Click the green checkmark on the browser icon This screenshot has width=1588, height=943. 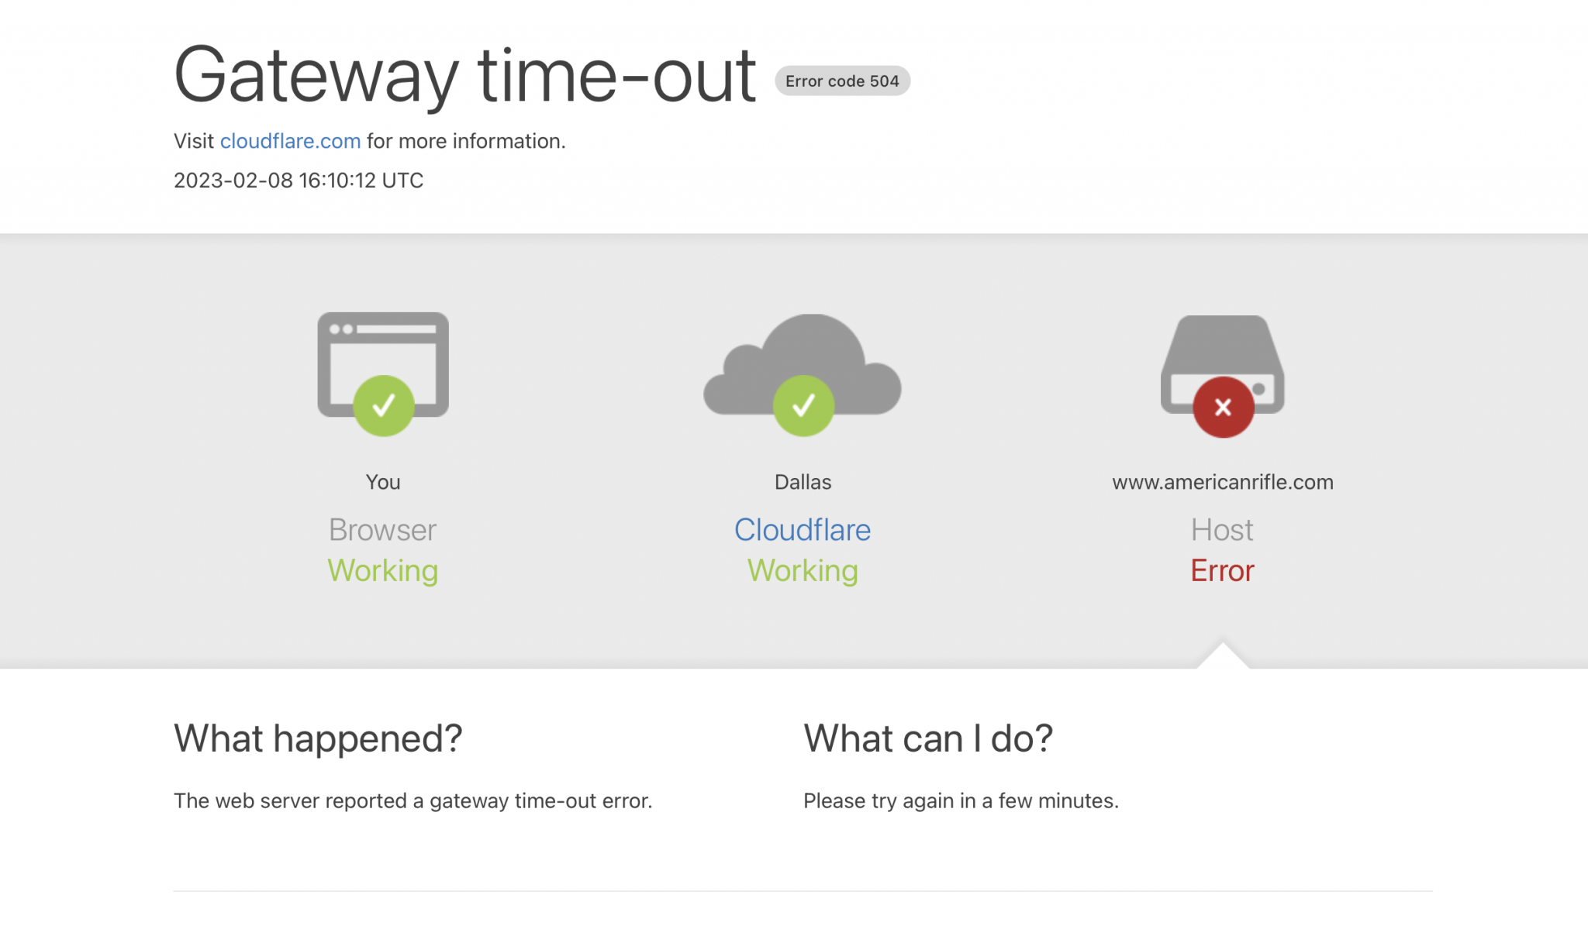pos(384,405)
